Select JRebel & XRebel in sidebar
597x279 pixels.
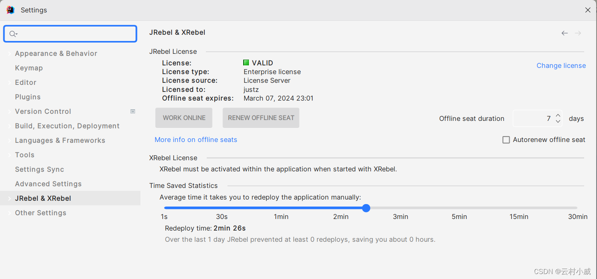tap(70, 198)
